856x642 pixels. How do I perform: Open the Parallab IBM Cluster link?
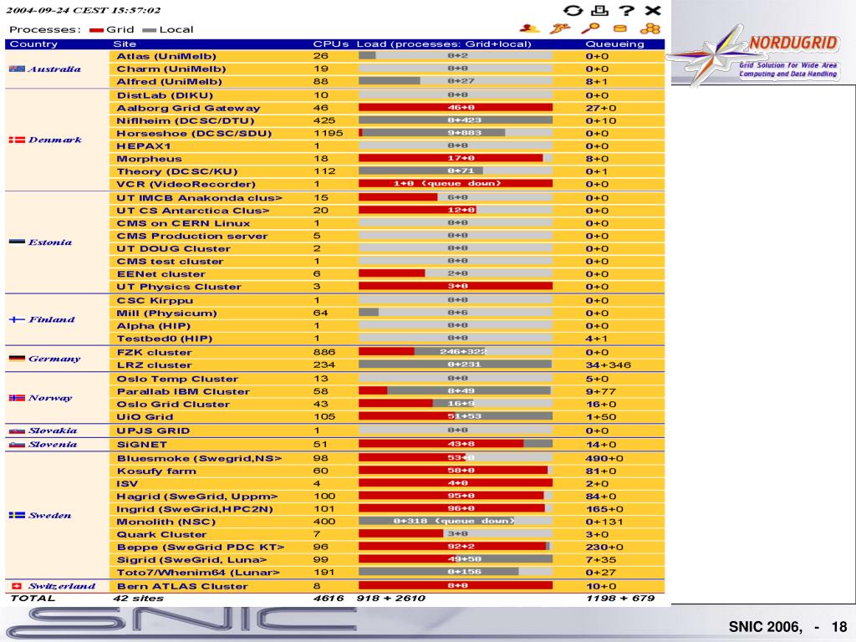pyautogui.click(x=183, y=391)
